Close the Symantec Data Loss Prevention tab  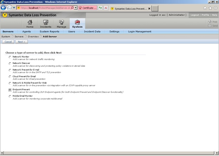tap(149, 9)
